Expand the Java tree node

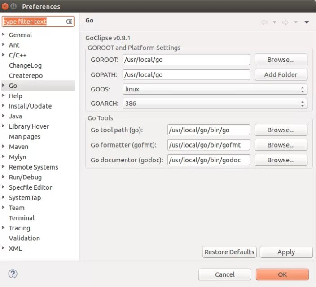(3, 116)
